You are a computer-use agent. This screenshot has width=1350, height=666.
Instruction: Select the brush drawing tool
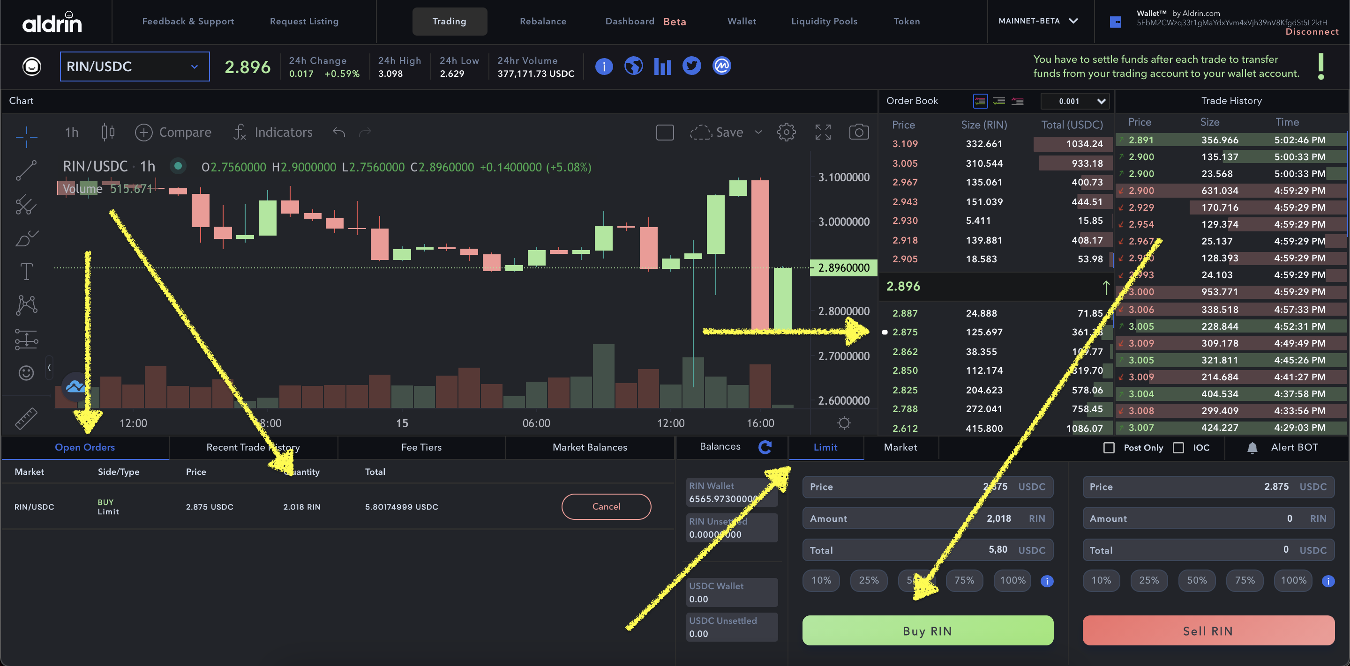(26, 238)
